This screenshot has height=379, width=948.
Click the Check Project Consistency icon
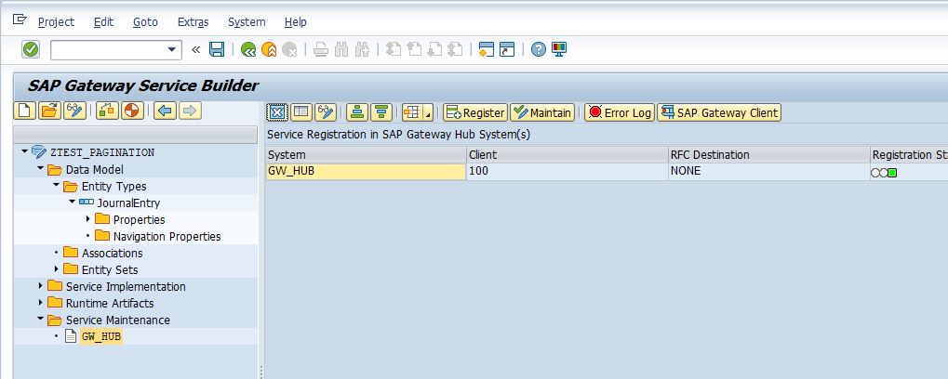108,111
